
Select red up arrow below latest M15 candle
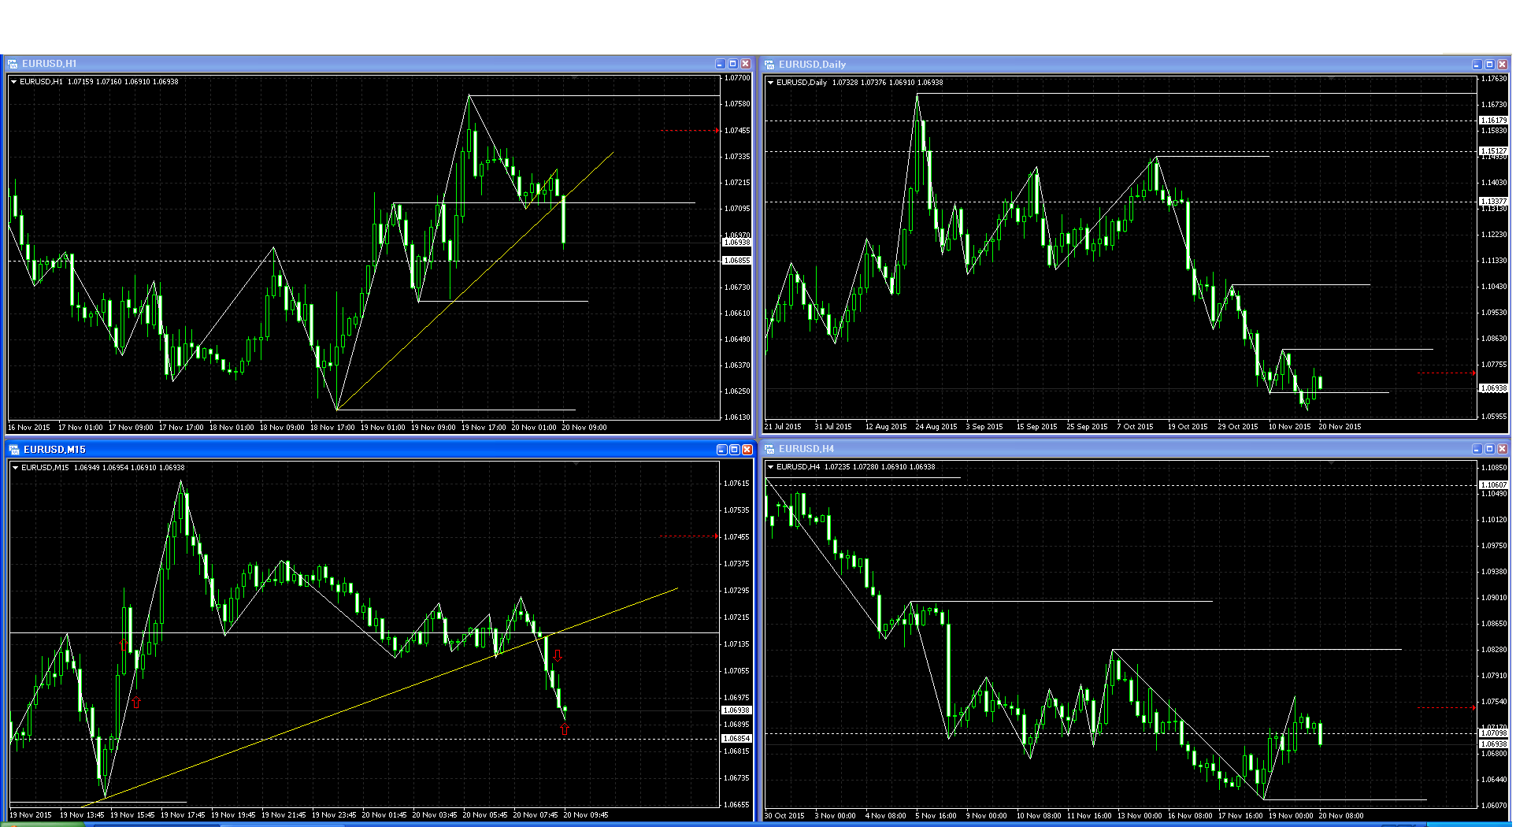564,729
